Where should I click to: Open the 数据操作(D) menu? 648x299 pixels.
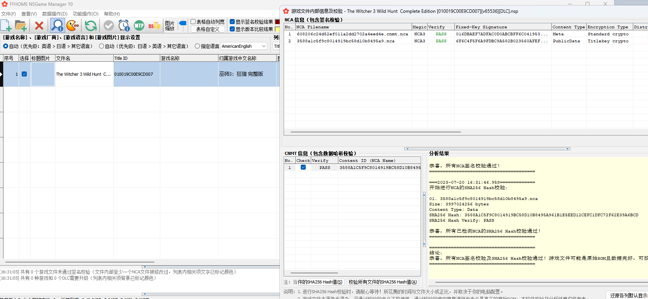click(55, 14)
